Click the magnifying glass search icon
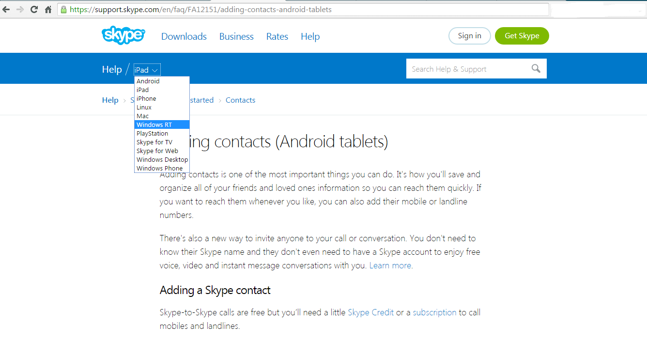647x341 pixels. pos(536,68)
